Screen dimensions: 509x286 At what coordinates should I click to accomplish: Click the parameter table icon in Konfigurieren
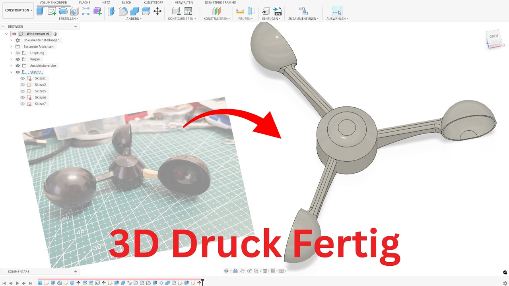[188, 11]
